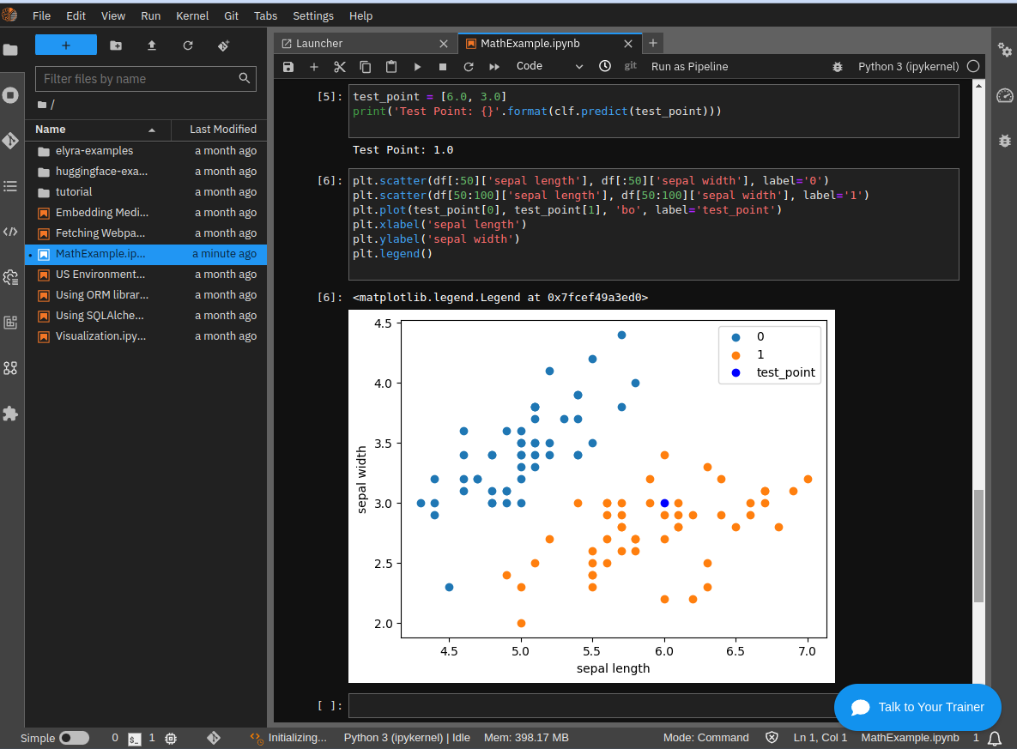Select the elyra-examples folder
This screenshot has width=1017, height=749.
tap(146, 150)
